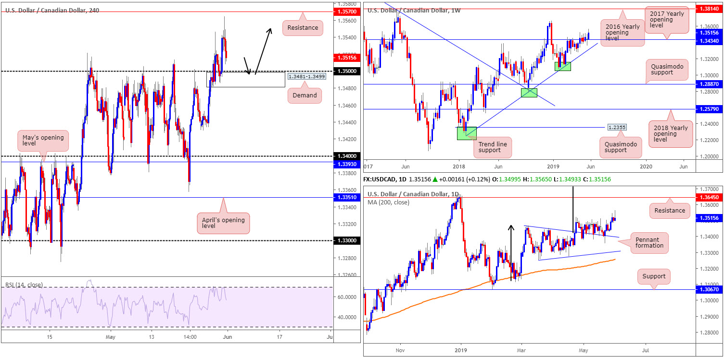Click the FX:USDCAD, 1D symbol header
Viewport: 724px width, 357px height.
pos(386,179)
